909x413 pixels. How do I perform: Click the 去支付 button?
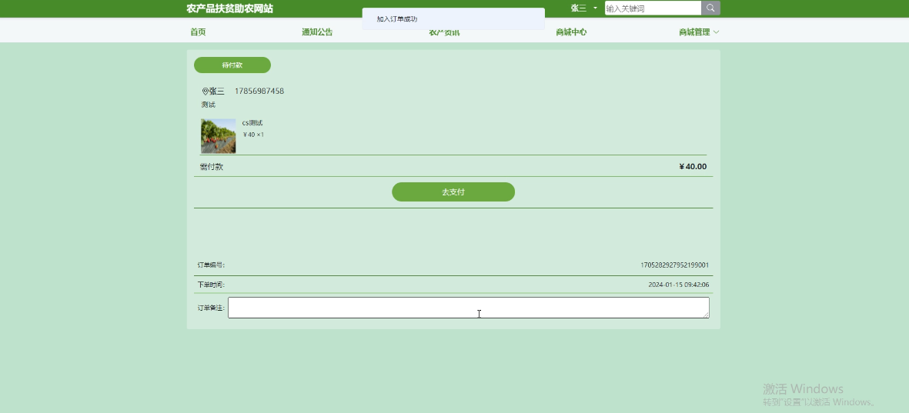[x=453, y=192]
